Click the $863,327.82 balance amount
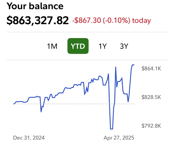This screenshot has width=175, height=150. click(38, 20)
